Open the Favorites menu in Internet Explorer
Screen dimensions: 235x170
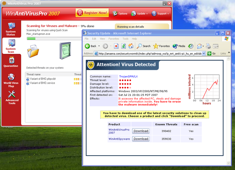click(x=114, y=39)
